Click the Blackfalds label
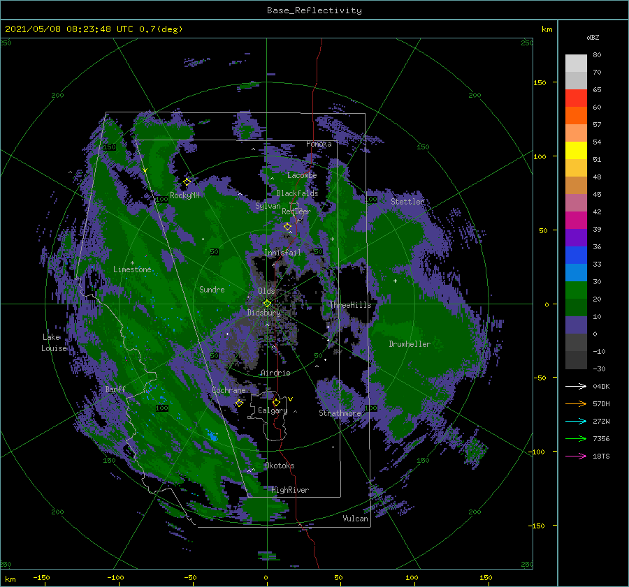This screenshot has height=587, width=629. [297, 193]
